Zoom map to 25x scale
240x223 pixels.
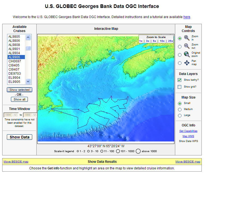171,41
